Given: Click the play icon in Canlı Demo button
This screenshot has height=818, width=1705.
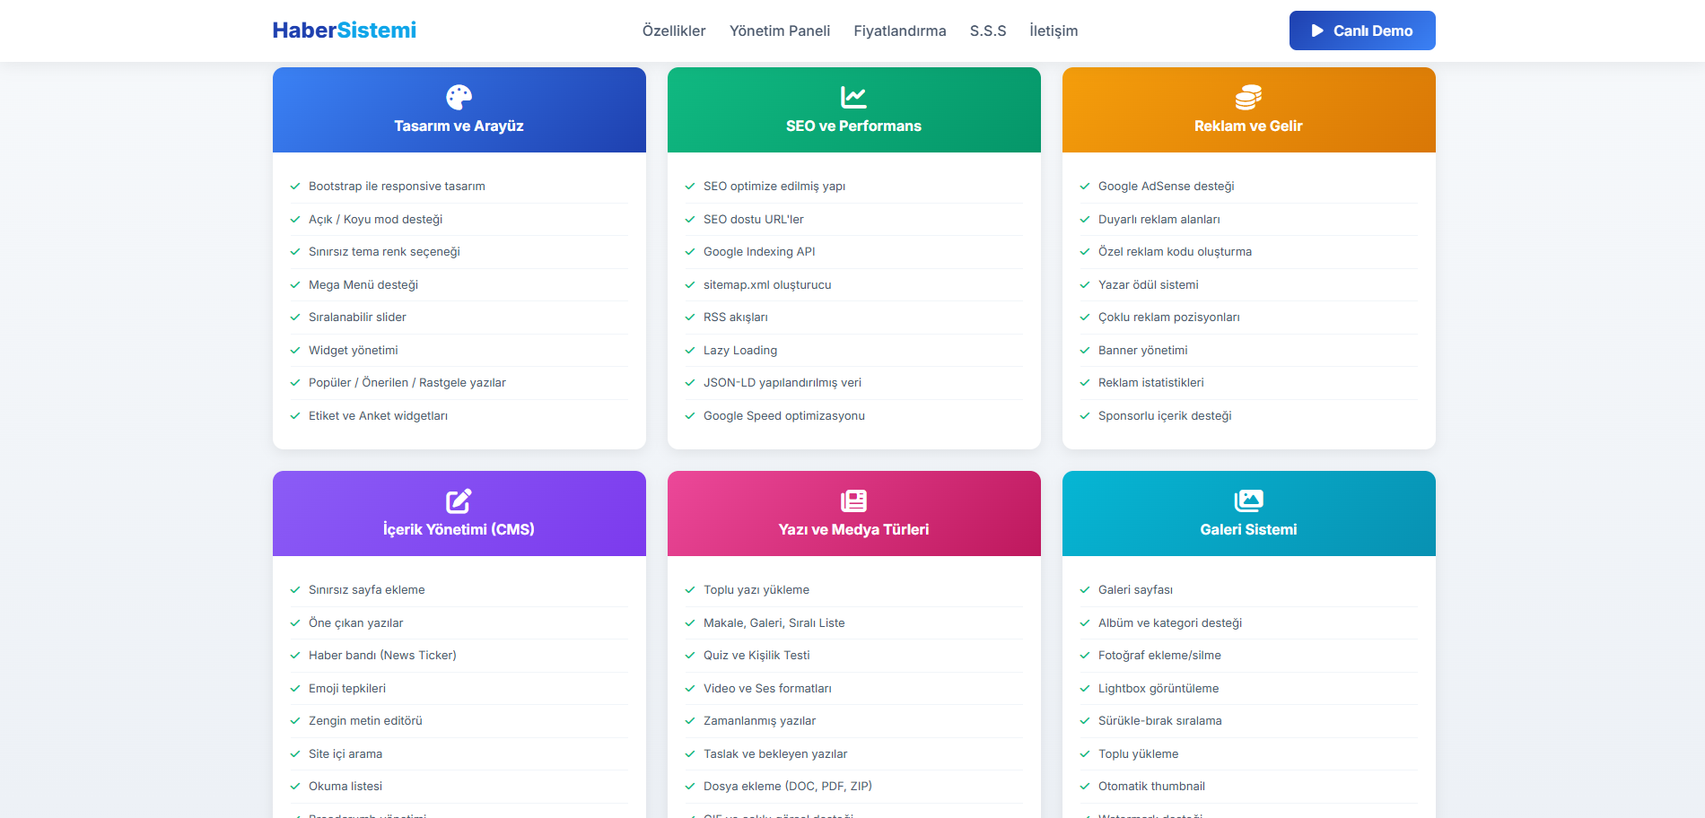Looking at the screenshot, I should coord(1317,30).
